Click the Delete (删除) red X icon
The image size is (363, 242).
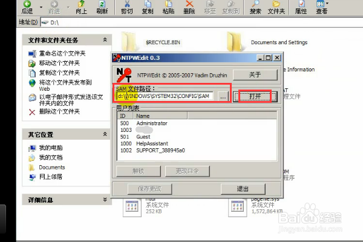(189, 7)
